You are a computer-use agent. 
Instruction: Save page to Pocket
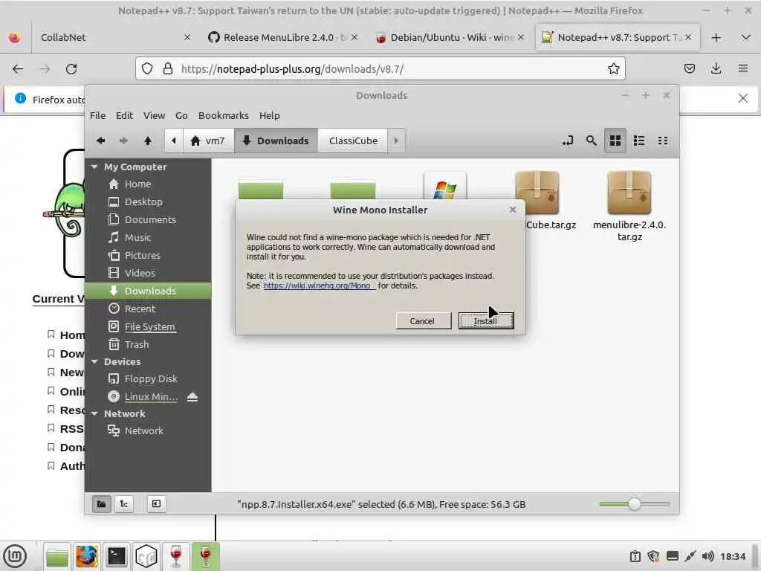(x=689, y=69)
